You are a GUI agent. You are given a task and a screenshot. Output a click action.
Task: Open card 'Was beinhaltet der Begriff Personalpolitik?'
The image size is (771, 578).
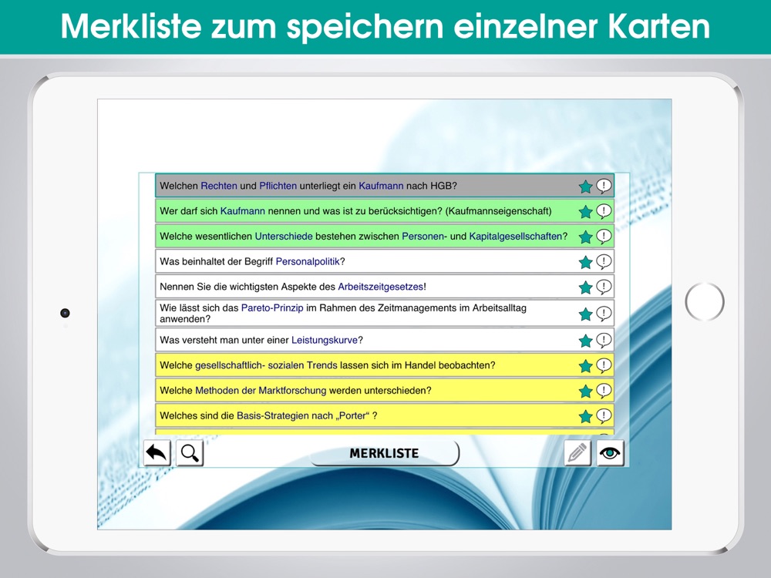(385, 261)
